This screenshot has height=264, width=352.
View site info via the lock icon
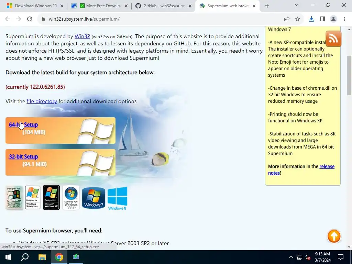click(43, 19)
